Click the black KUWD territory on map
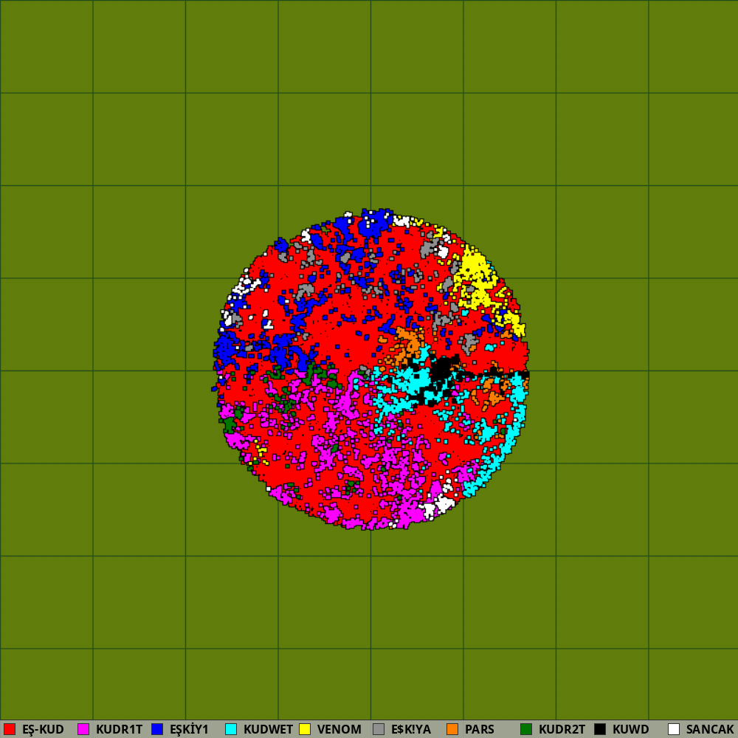Image resolution: width=738 pixels, height=738 pixels. [x=443, y=368]
